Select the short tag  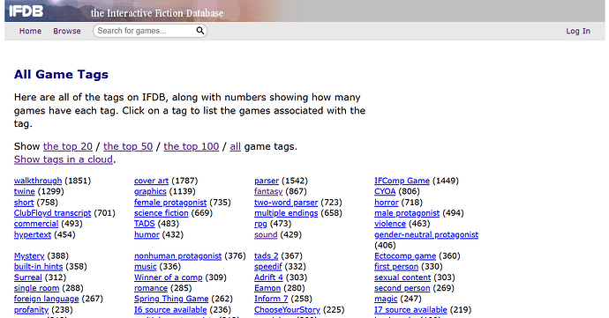24,203
